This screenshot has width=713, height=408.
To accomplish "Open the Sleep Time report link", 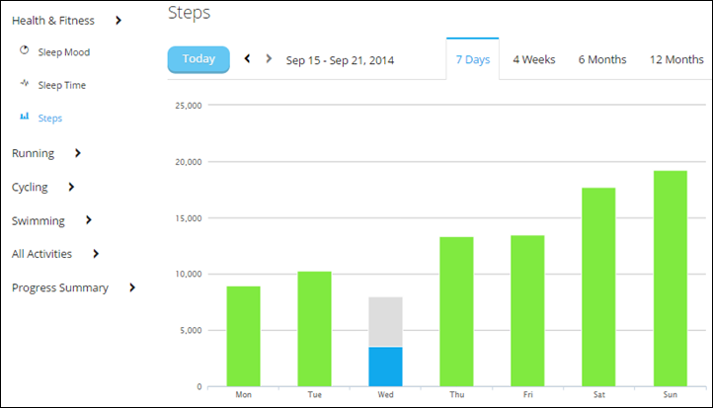I will coord(62,85).
